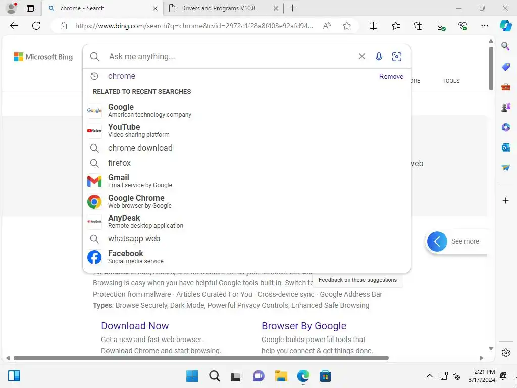This screenshot has height=388, width=517.
Task: Add this page to favorites star
Action: coord(346,26)
